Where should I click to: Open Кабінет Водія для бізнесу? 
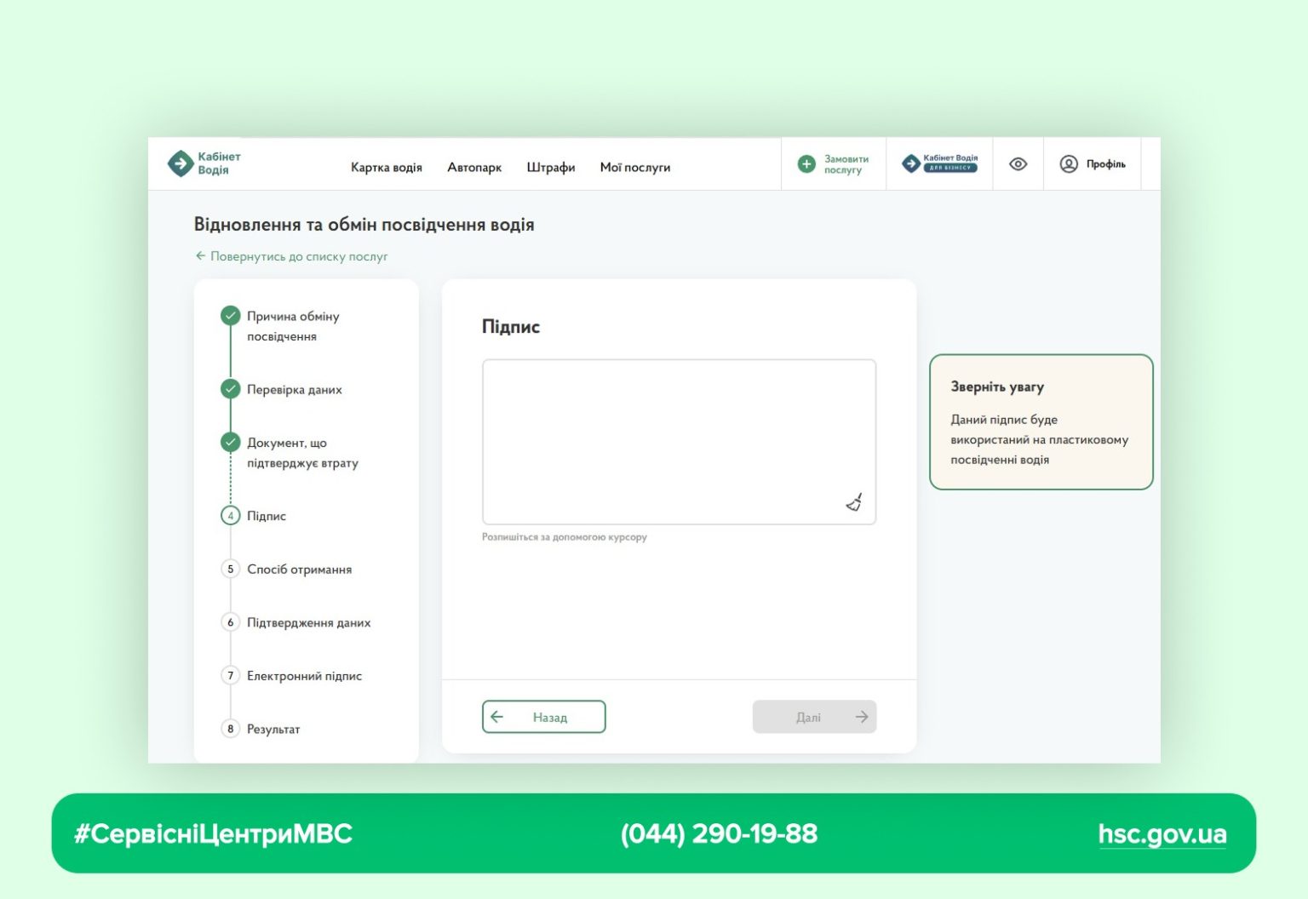pos(940,163)
